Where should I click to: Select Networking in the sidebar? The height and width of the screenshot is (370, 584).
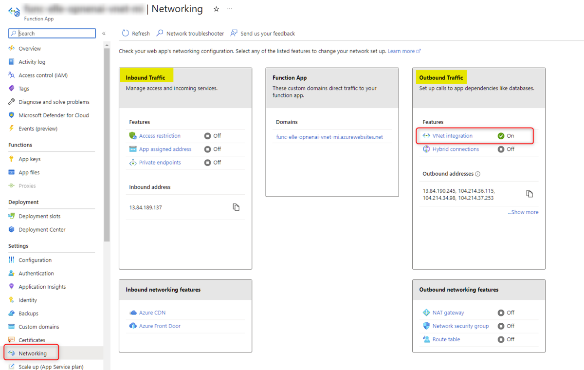(x=33, y=353)
